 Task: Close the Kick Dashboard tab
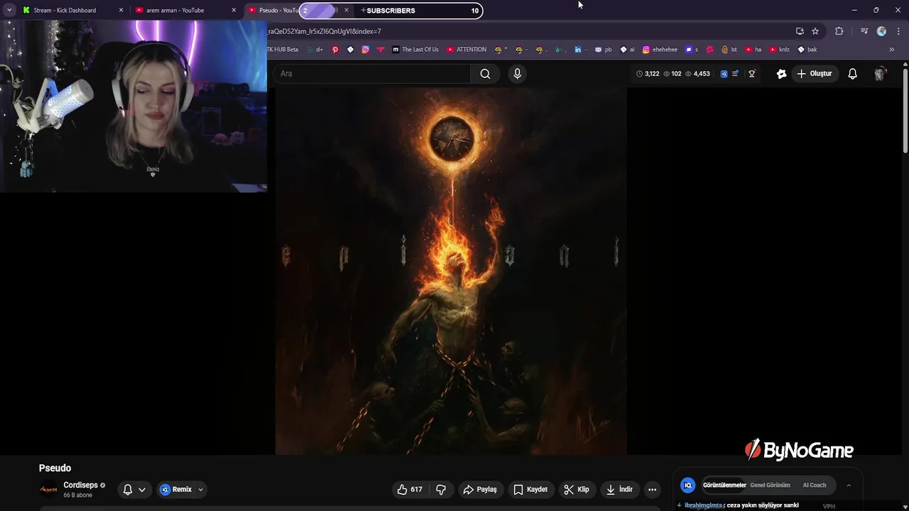(x=121, y=10)
